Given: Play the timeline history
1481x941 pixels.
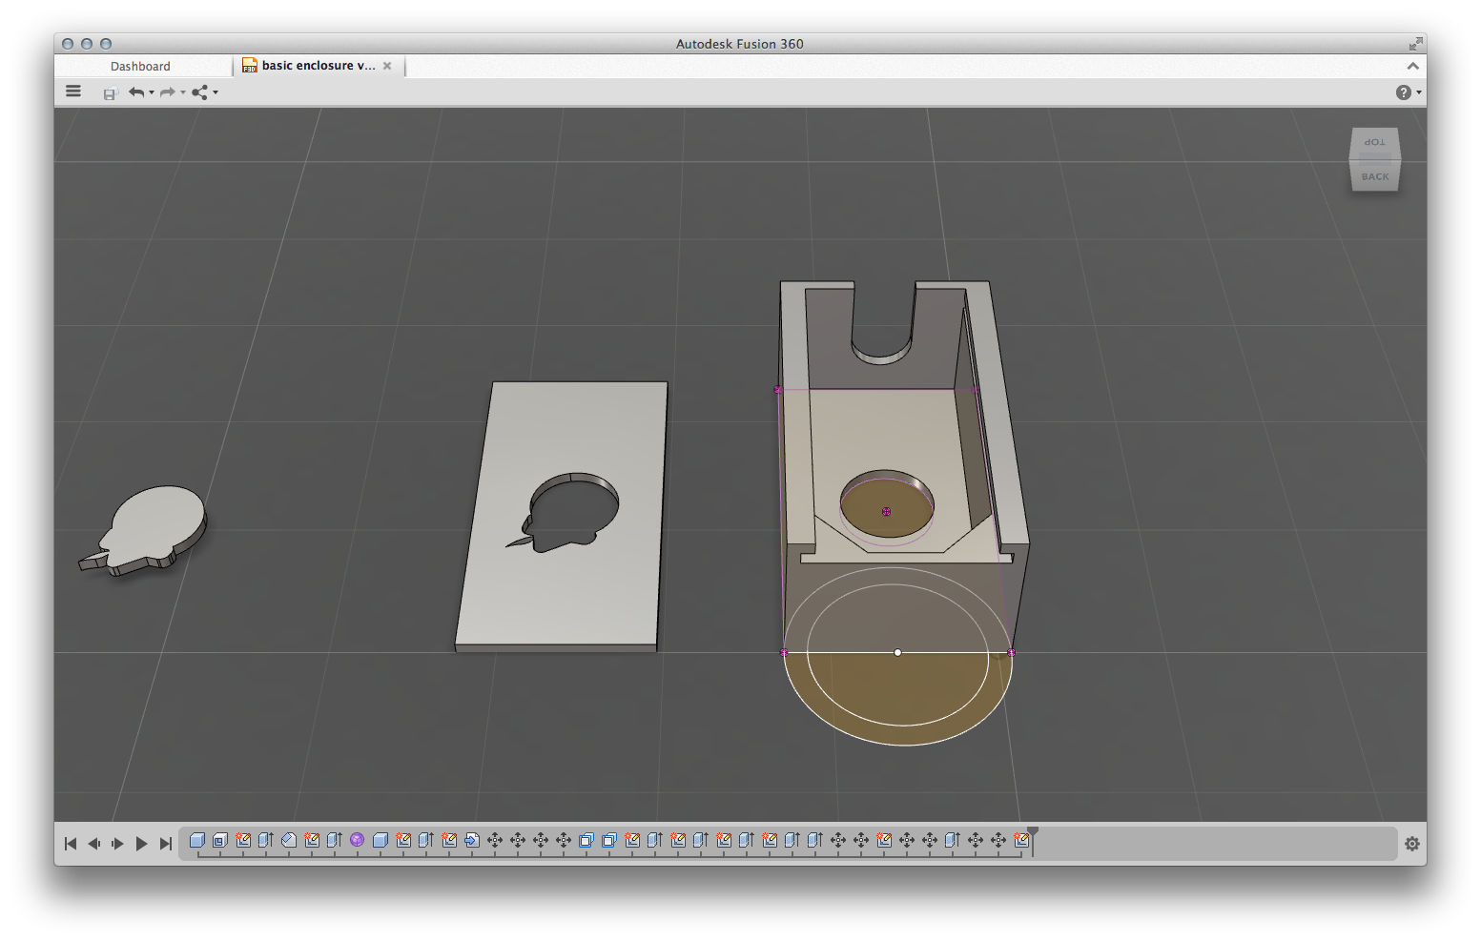Looking at the screenshot, I should [x=141, y=844].
